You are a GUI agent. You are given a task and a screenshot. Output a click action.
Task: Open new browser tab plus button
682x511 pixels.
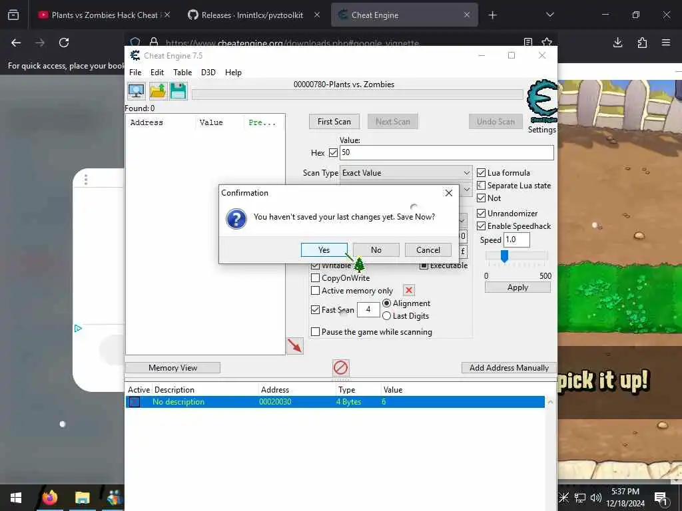coord(492,15)
